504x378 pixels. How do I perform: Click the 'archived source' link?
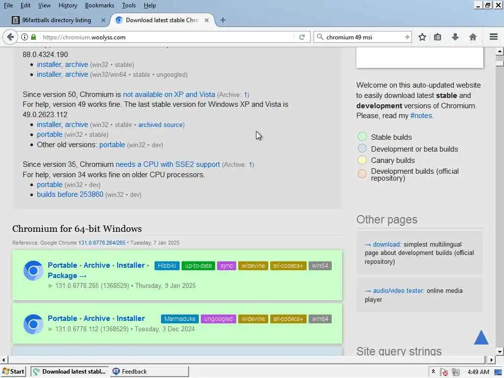pyautogui.click(x=160, y=125)
